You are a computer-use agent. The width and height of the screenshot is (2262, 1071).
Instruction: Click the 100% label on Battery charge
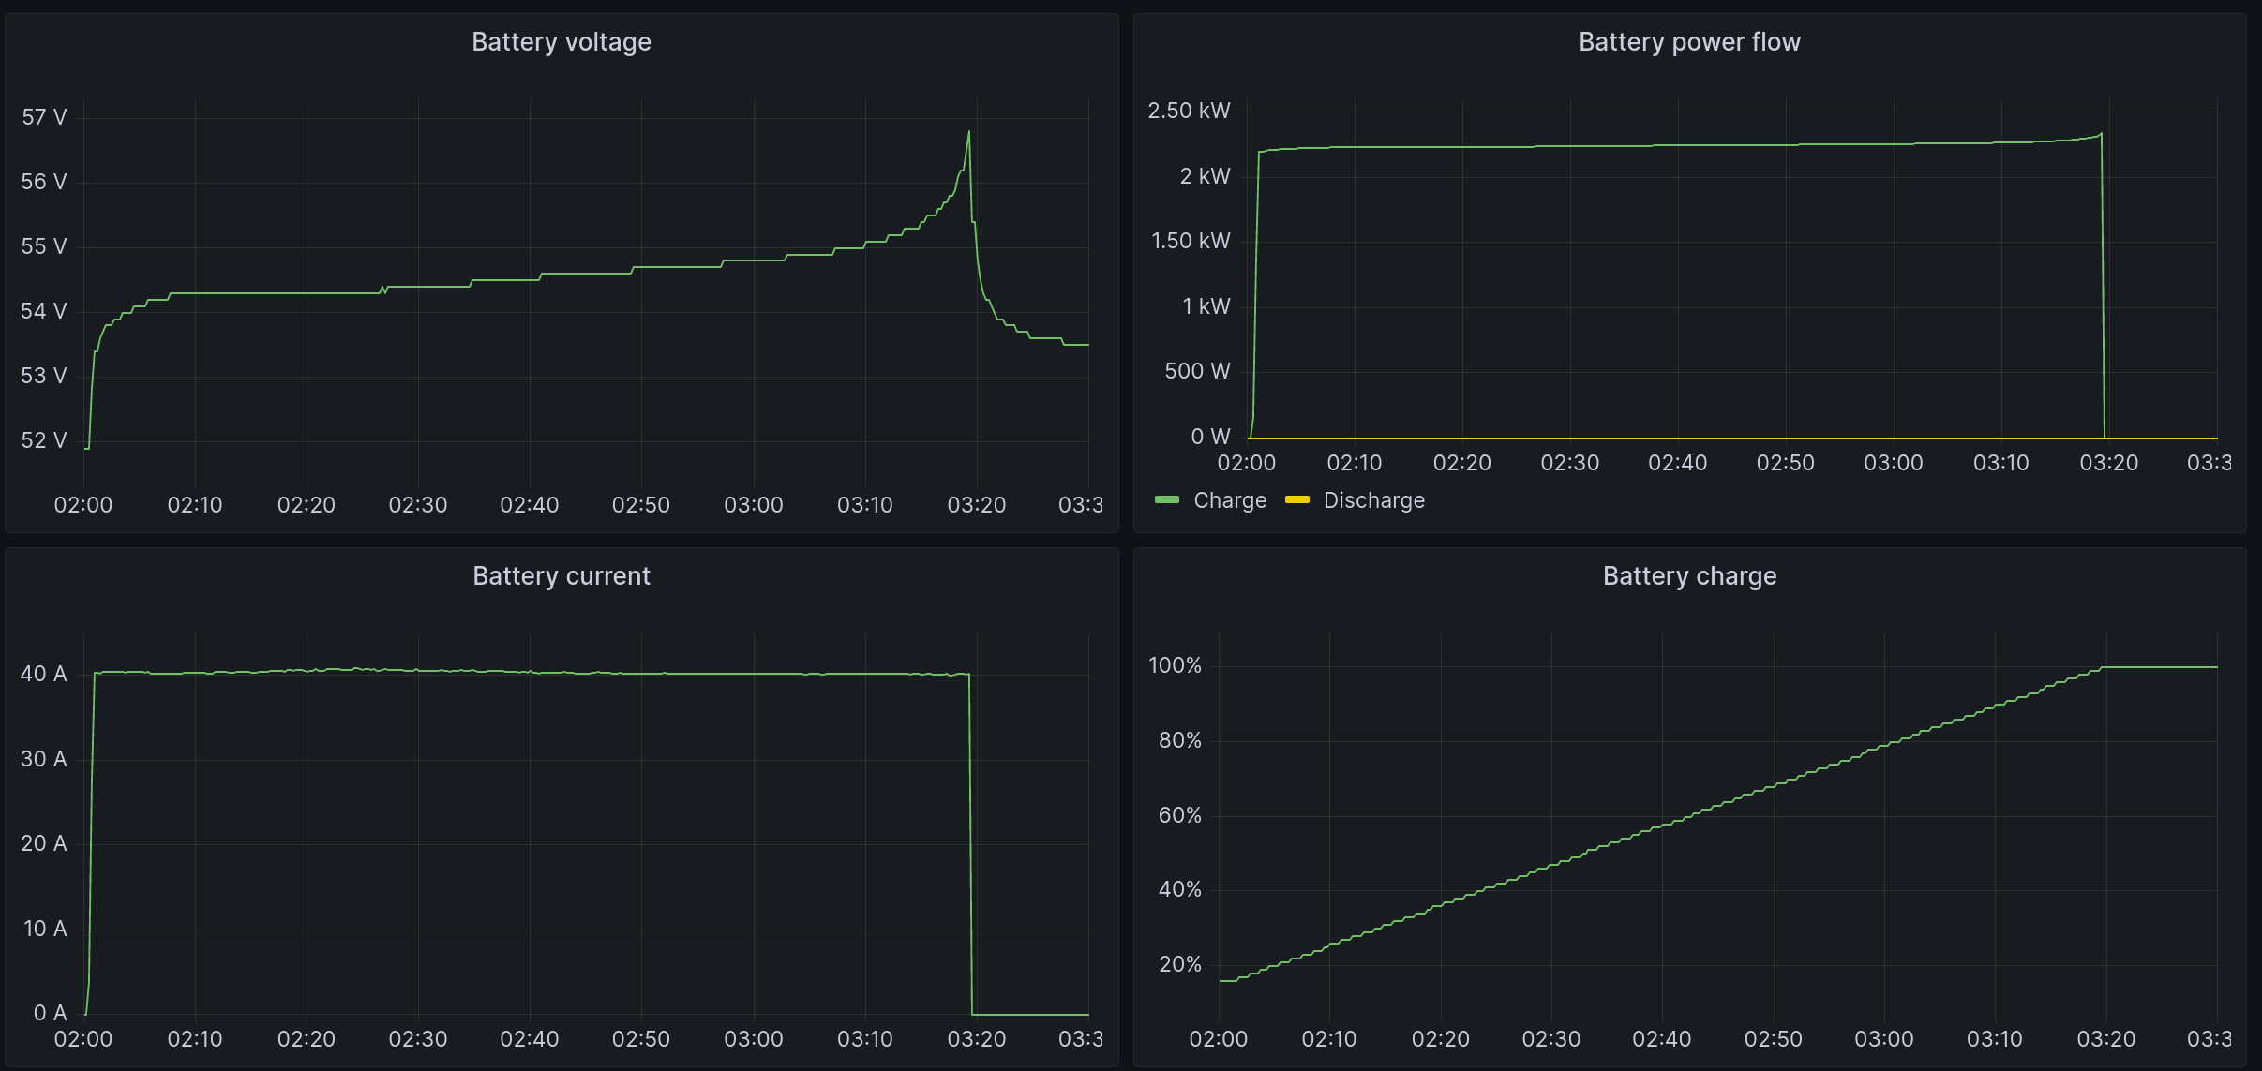click(1175, 665)
